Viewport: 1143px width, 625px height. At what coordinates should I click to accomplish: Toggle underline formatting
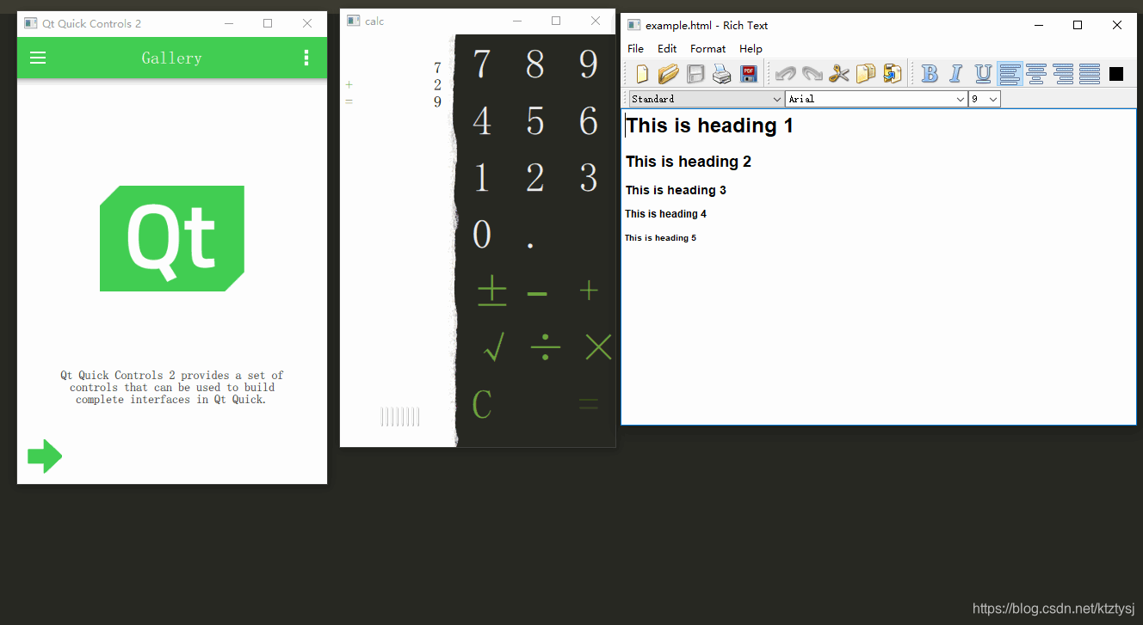983,74
